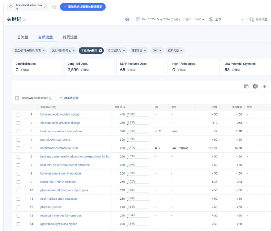
Task: Open the 点击量变化 filter dropdown
Action: coord(116,51)
